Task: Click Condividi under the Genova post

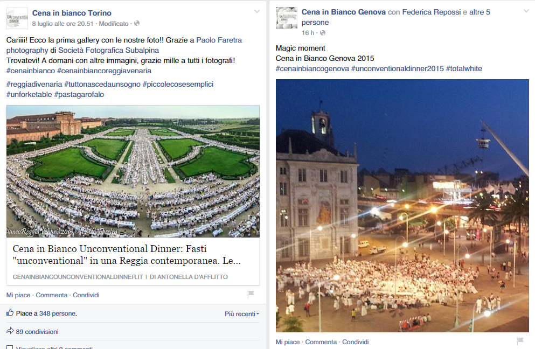Action: pos(355,342)
